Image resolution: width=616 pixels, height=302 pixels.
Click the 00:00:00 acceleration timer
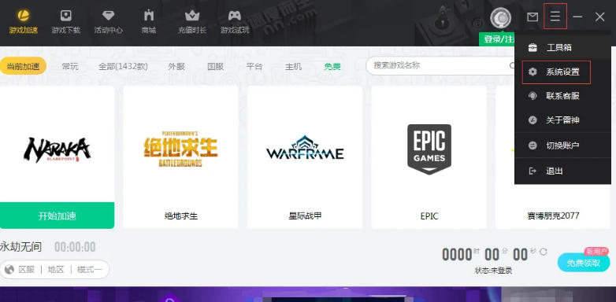tap(75, 247)
